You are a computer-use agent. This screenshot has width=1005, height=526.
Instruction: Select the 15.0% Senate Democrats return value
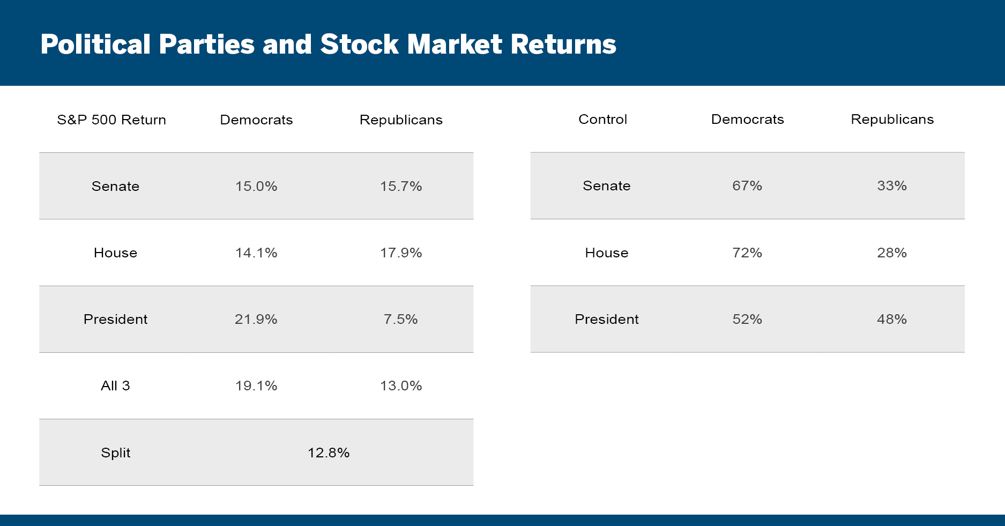point(256,186)
